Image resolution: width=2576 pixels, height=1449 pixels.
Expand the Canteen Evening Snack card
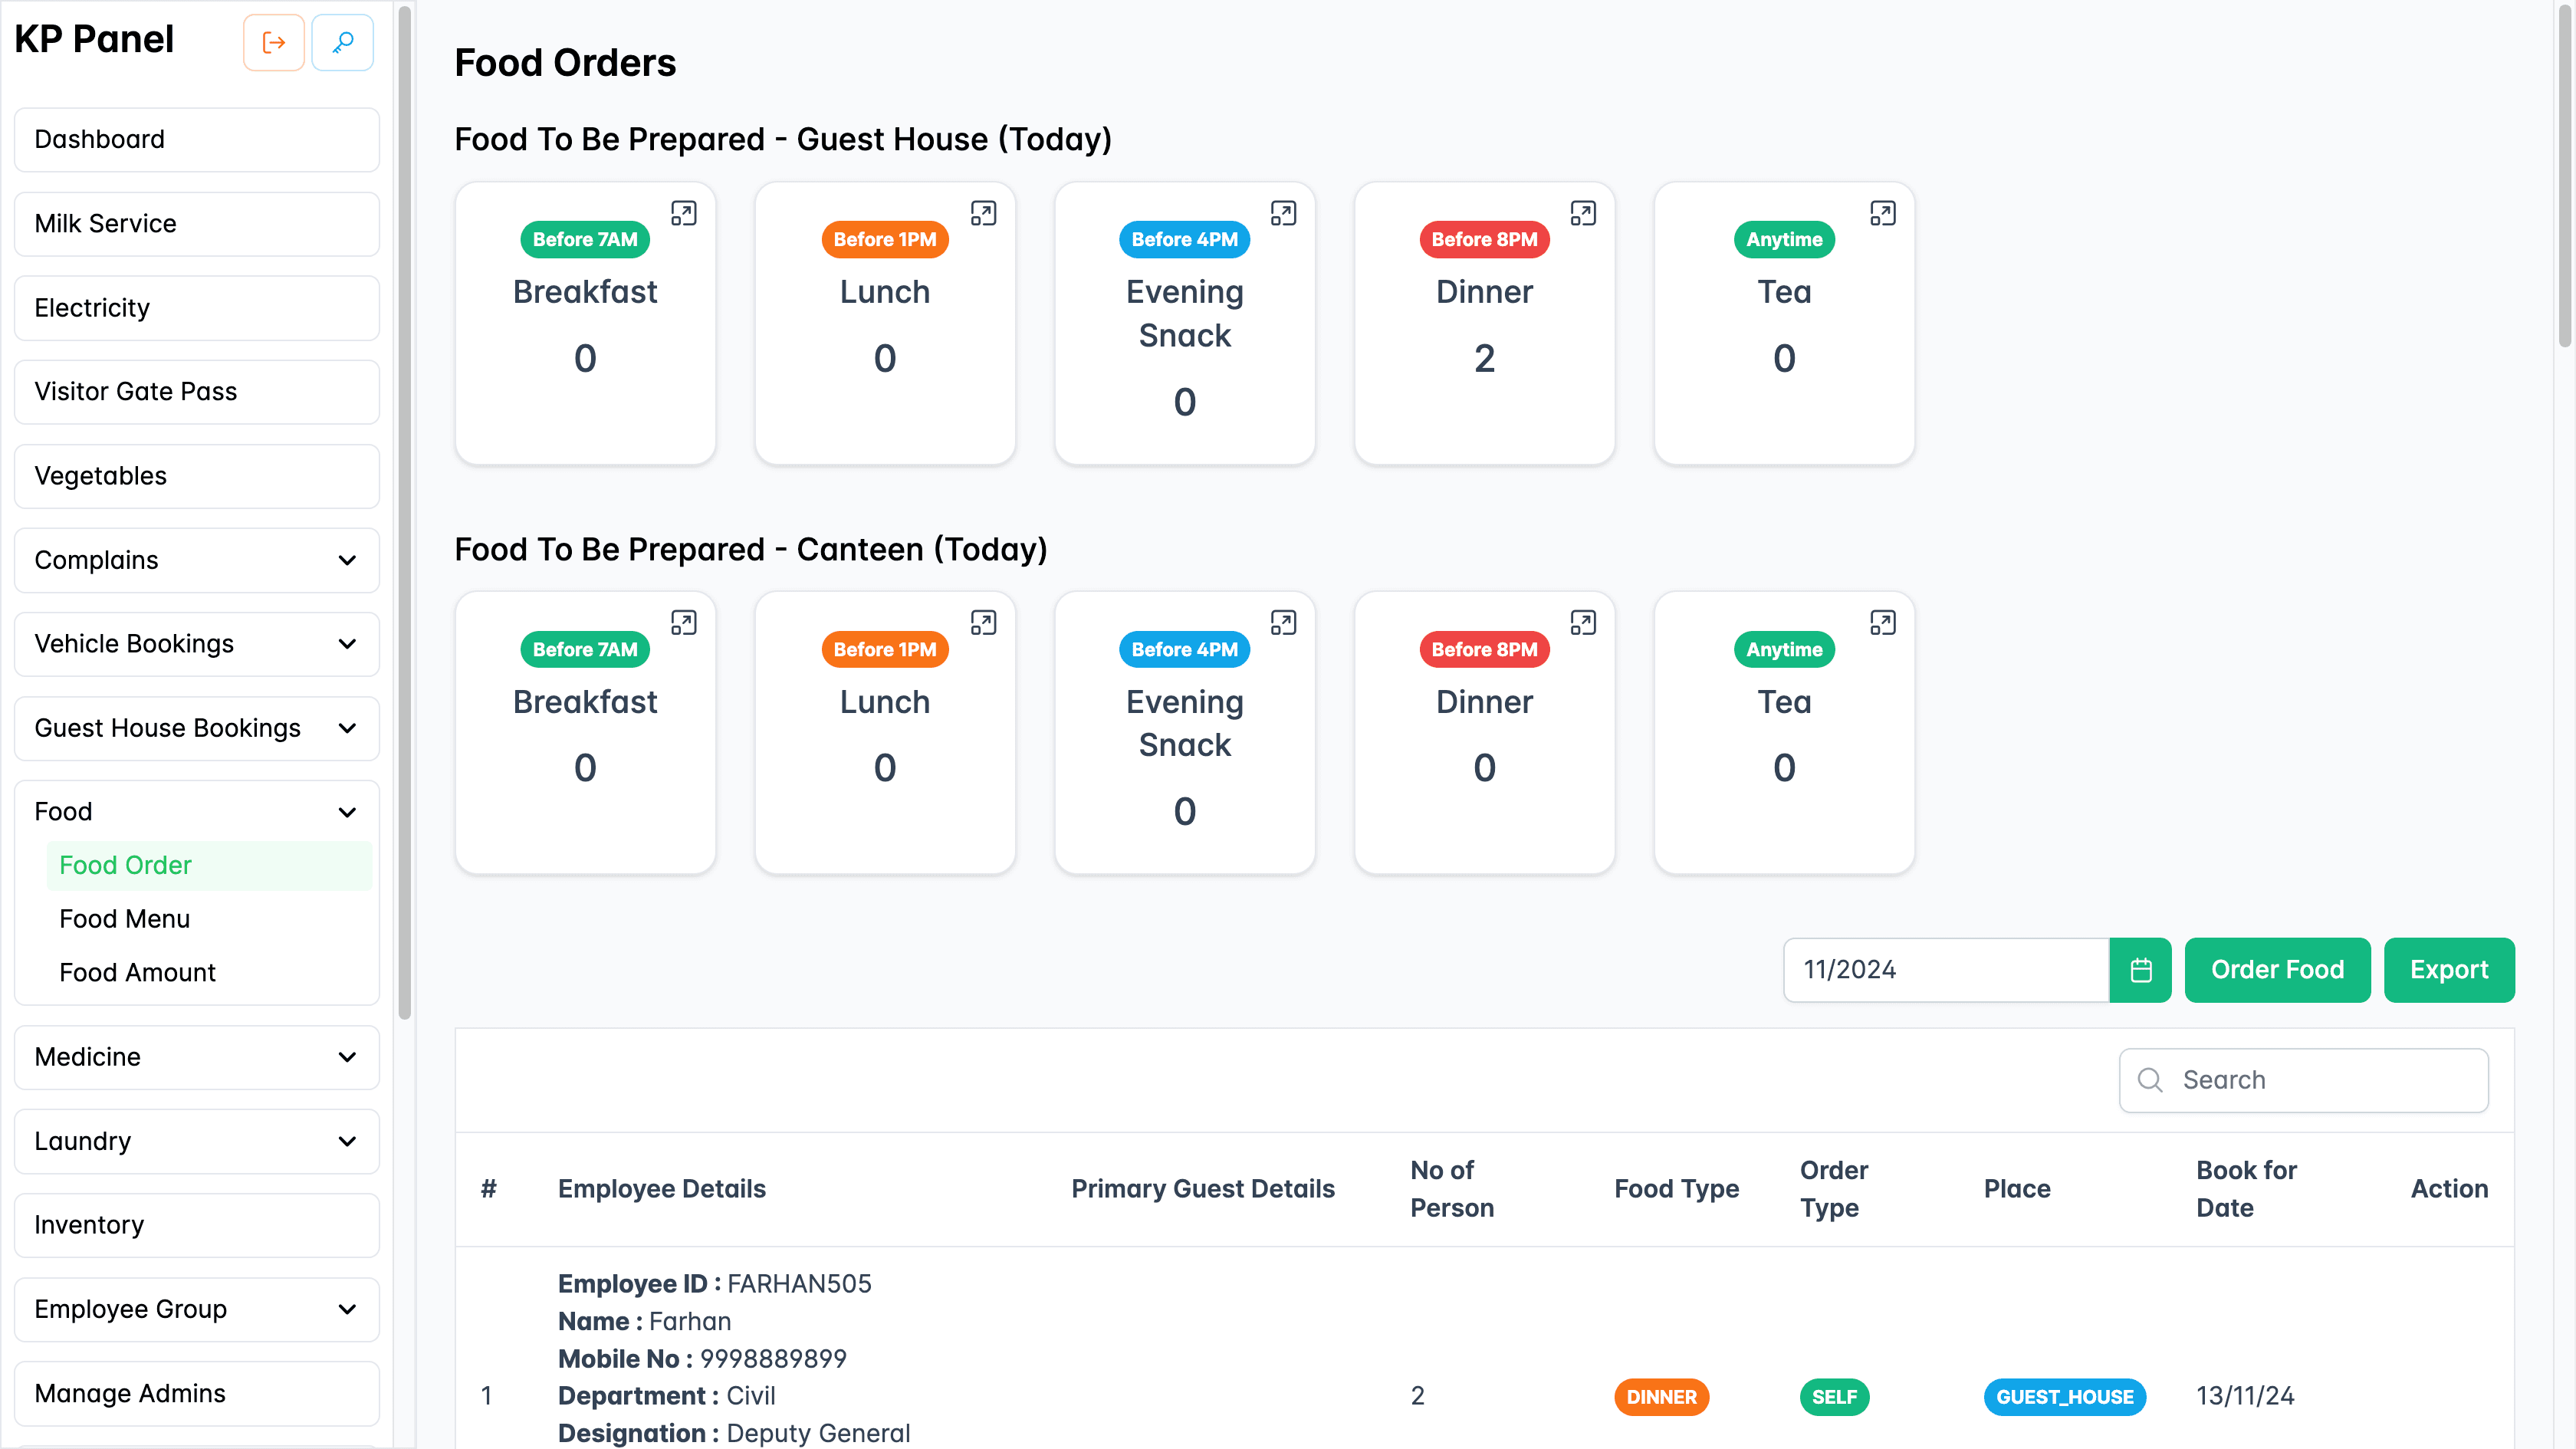click(x=1283, y=623)
